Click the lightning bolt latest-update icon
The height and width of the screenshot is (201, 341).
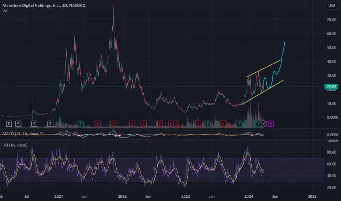coord(264,124)
